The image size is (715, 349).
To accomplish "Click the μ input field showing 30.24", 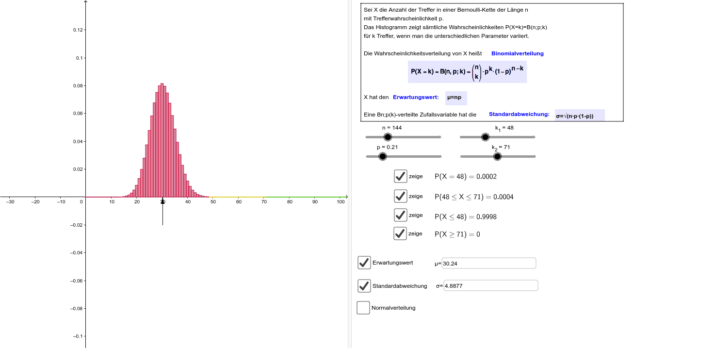I will click(x=489, y=263).
